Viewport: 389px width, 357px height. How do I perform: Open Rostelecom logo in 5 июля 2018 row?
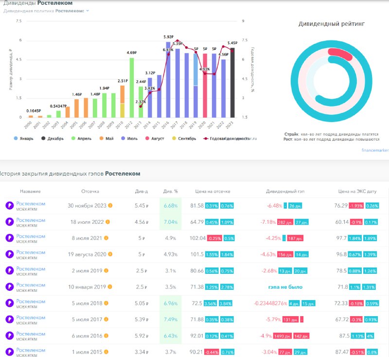click(10, 303)
